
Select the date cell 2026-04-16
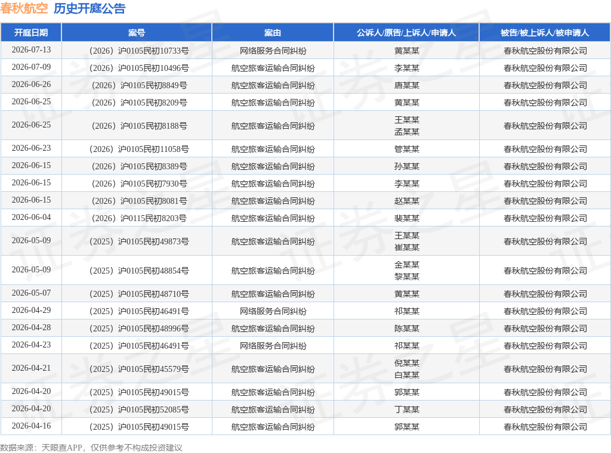[31, 426]
